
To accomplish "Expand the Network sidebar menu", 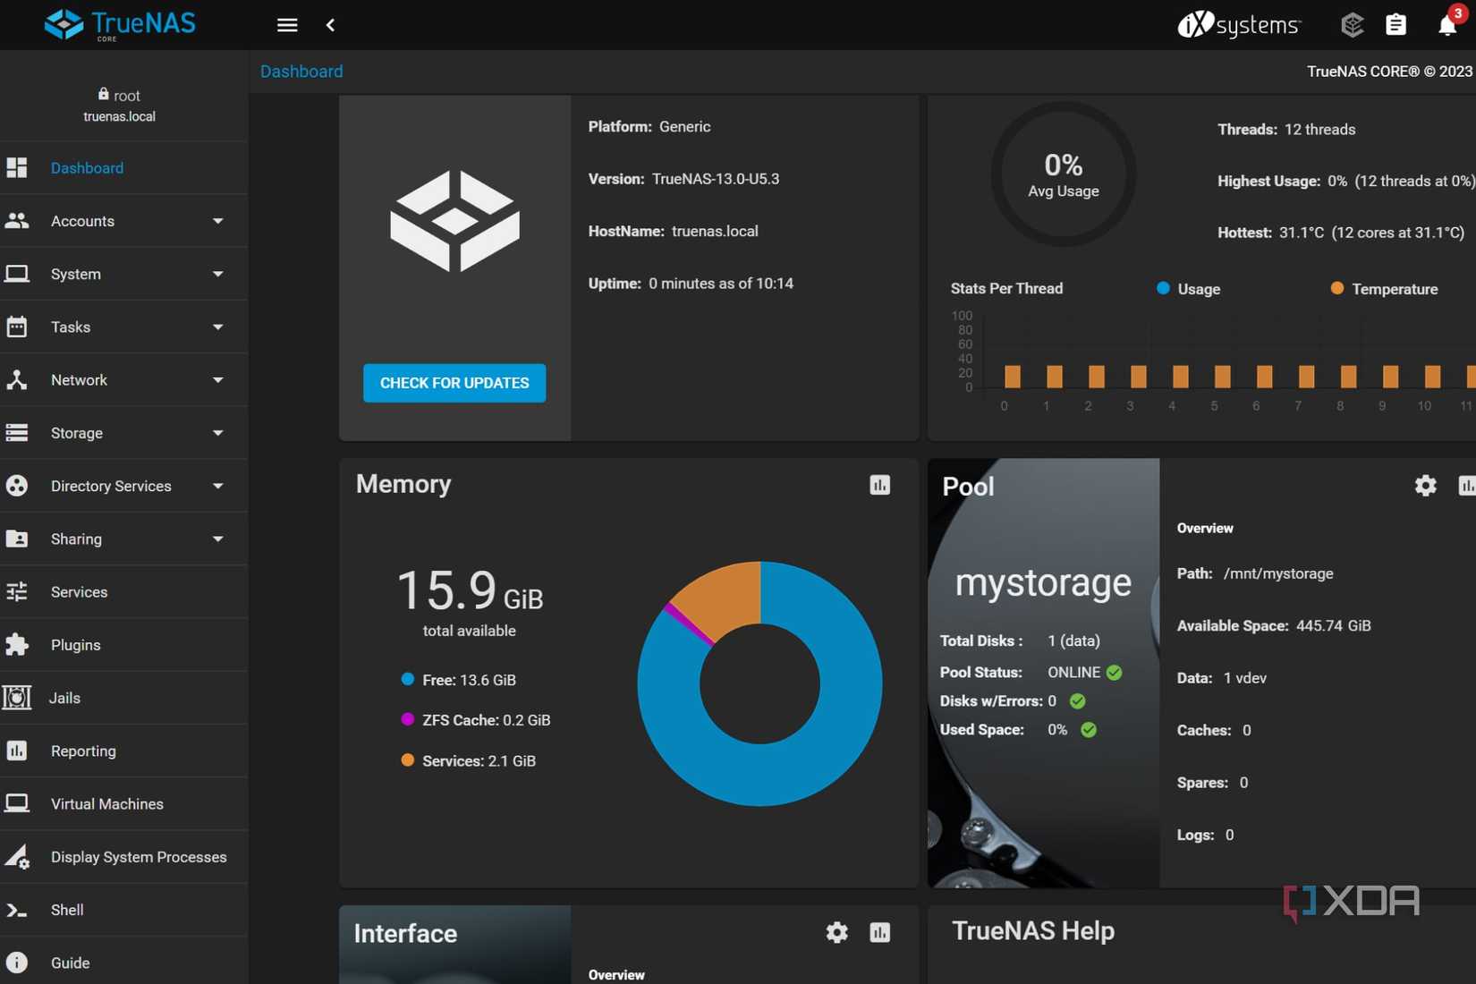I will click(78, 379).
